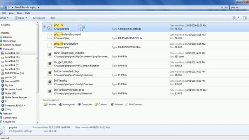The width and height of the screenshot is (249, 140).
Task: Search again in Computer
Action: 85,105
